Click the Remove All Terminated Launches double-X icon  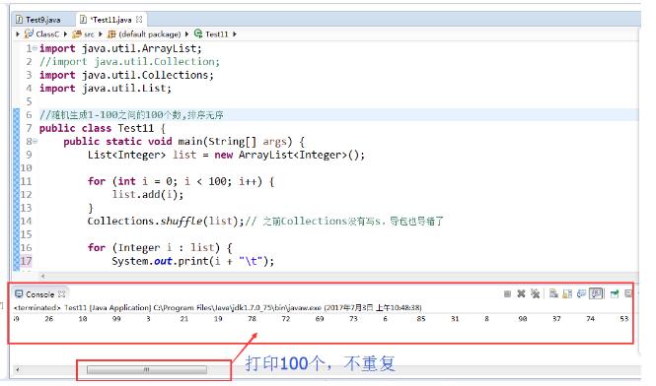[535, 293]
